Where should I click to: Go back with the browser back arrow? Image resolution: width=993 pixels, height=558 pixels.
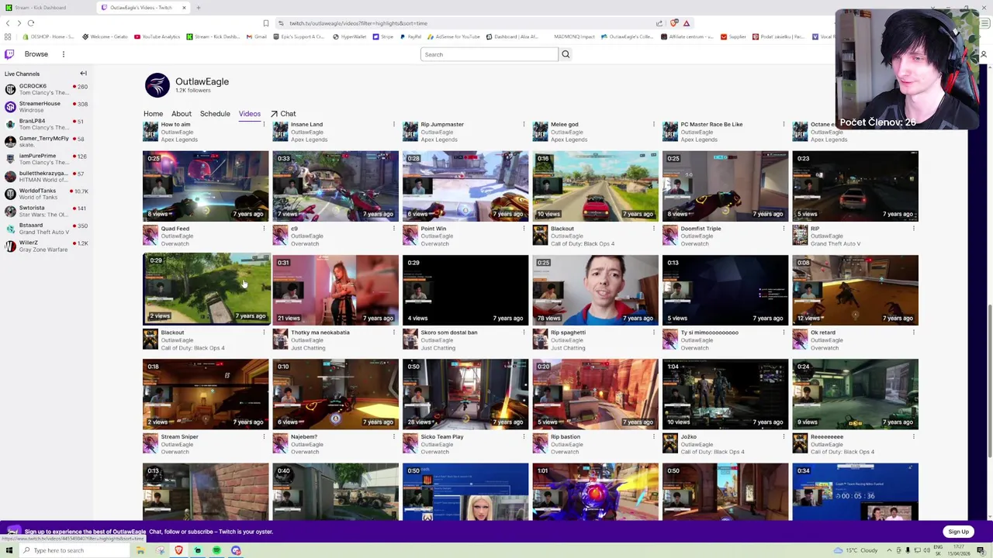click(8, 23)
